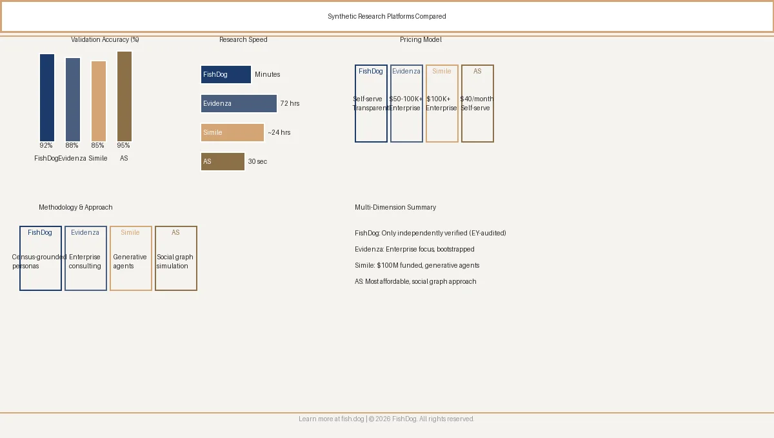Open the FishDog census-grounded personas card
This screenshot has height=438, width=774.
tap(41, 258)
